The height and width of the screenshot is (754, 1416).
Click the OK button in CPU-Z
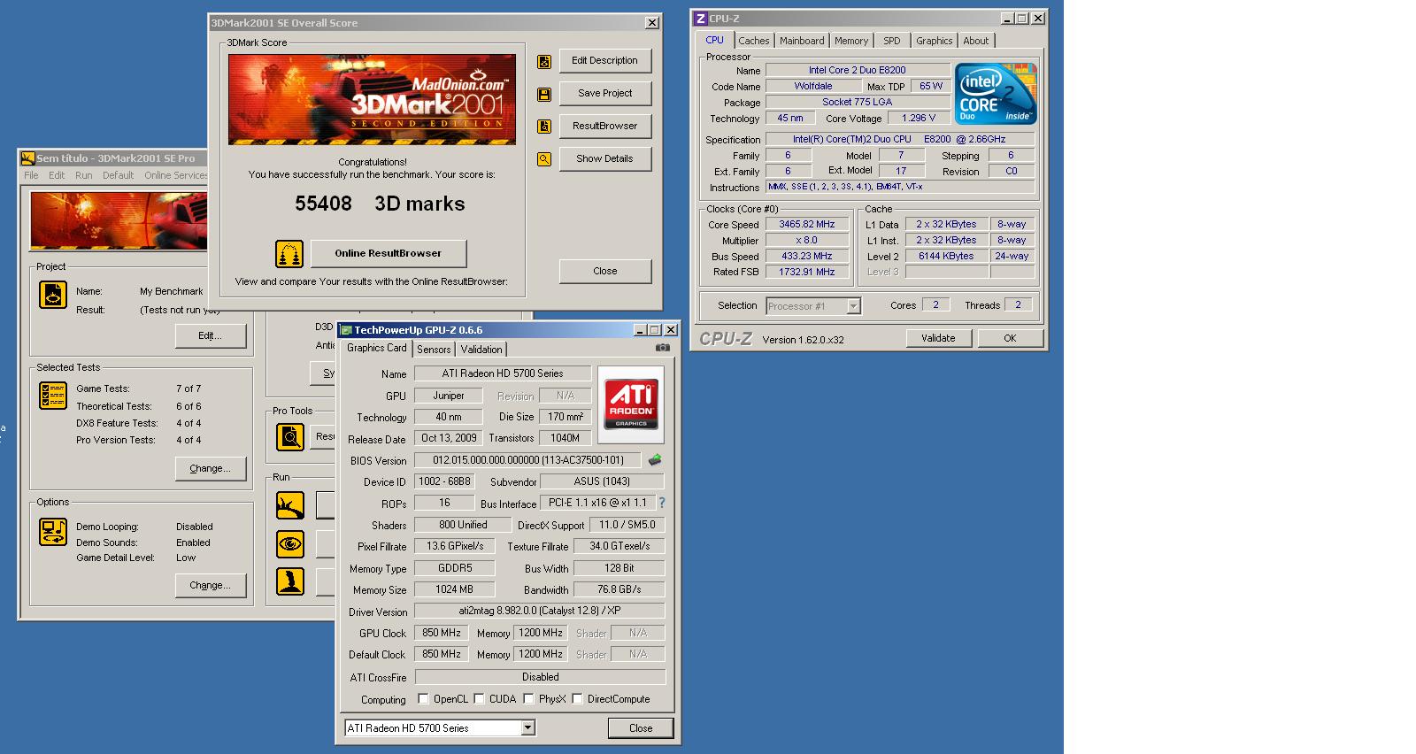point(1010,338)
